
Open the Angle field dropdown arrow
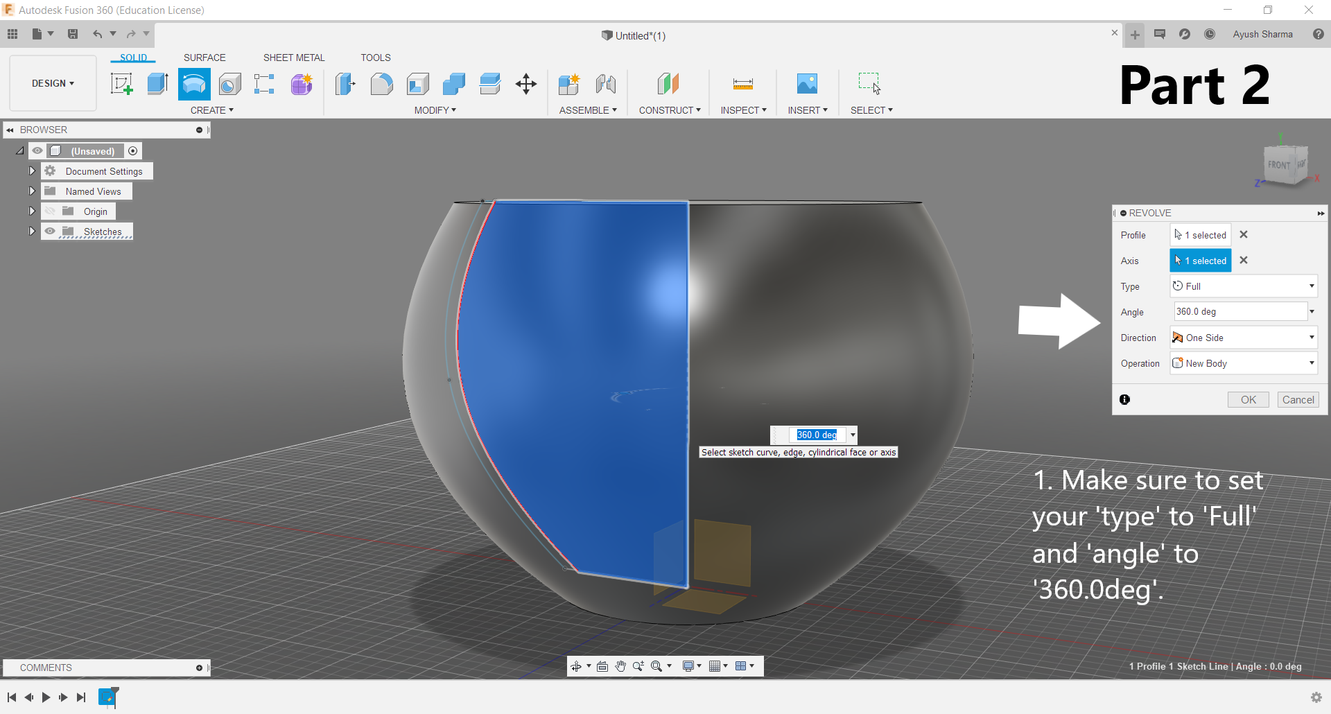coord(1312,312)
